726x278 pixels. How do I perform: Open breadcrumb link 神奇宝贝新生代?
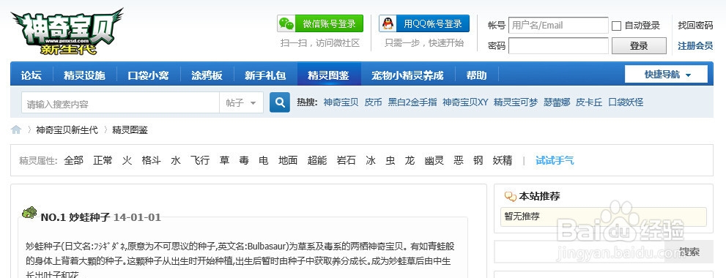click(67, 130)
